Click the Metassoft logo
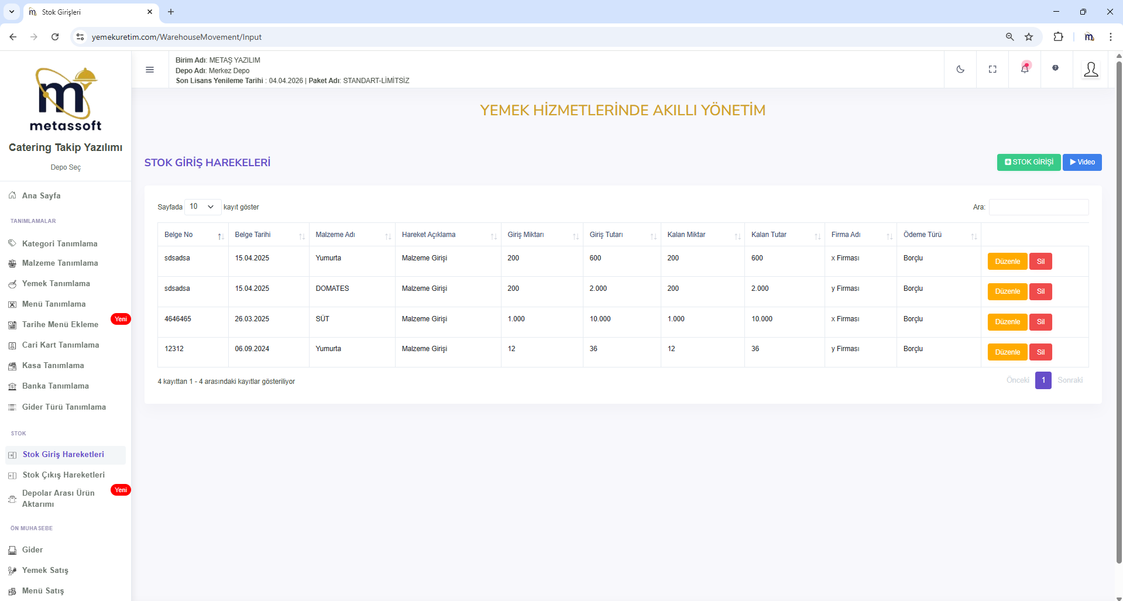 point(66,99)
